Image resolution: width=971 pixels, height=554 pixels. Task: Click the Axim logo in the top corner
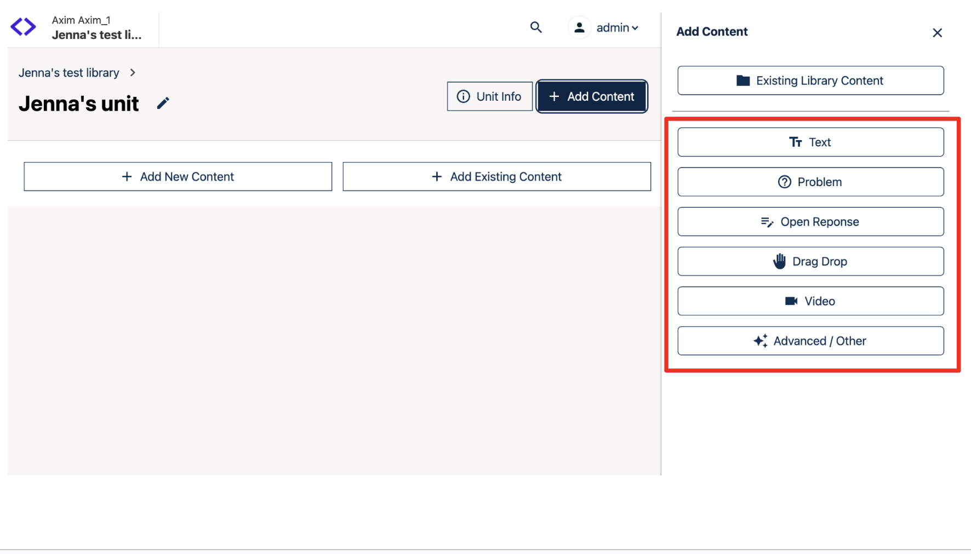tap(22, 26)
